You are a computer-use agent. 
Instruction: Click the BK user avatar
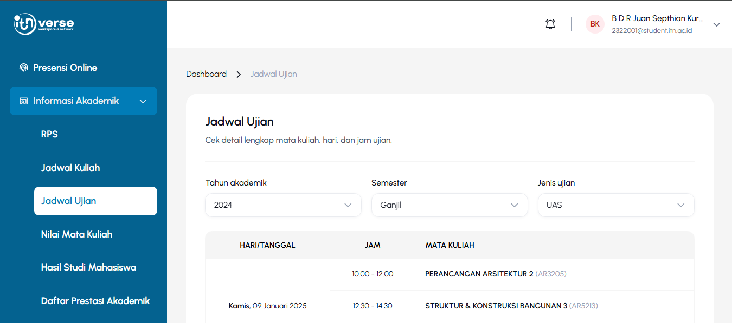pyautogui.click(x=595, y=24)
